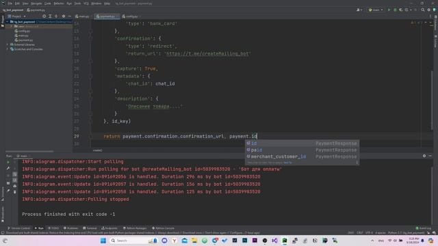Open the Windows Start menu
Screen dimensions: 438x246
103,241
